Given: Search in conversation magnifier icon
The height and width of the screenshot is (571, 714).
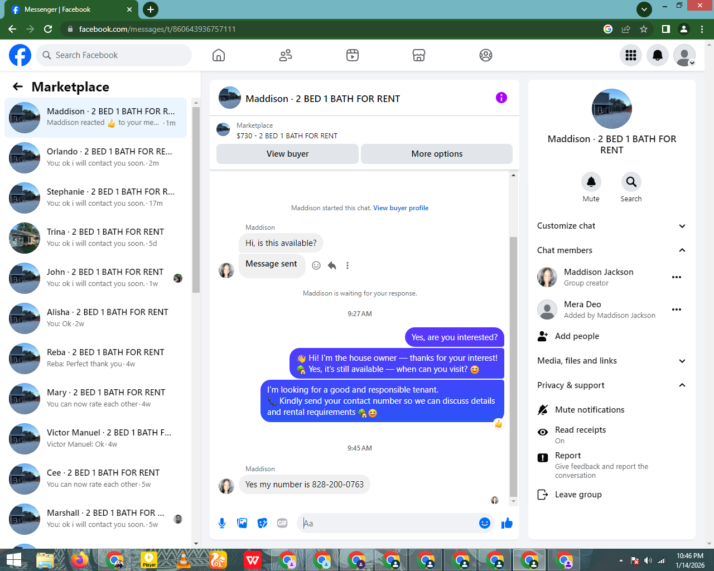Looking at the screenshot, I should pos(631,182).
